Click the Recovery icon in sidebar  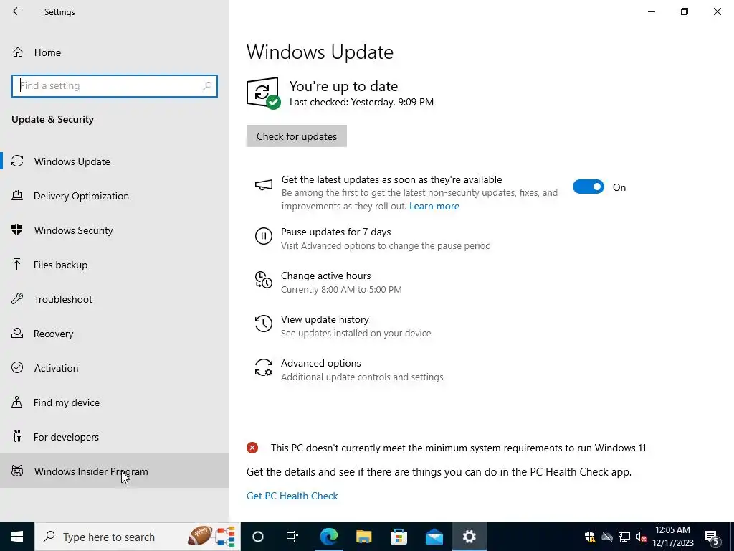17,333
